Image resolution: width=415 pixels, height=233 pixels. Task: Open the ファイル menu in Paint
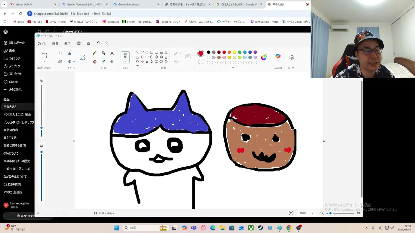click(x=42, y=43)
